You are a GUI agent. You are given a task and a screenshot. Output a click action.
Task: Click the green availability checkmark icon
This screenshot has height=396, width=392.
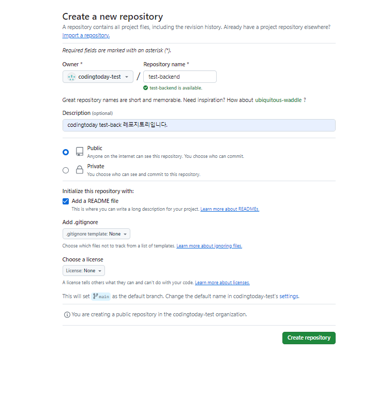pos(145,88)
